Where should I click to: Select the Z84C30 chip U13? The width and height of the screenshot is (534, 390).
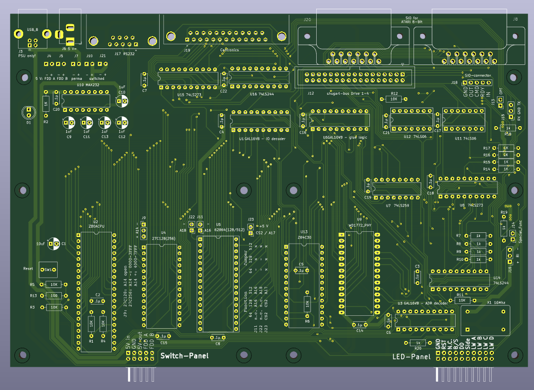click(x=304, y=283)
